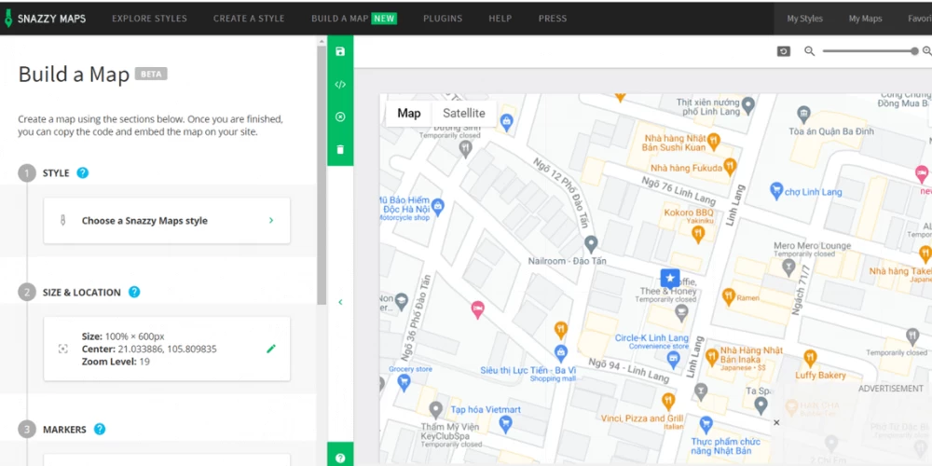Click Mũ Bảo Hiểm Đốc Hà Nội pin
Image resolution: width=932 pixels, height=466 pixels.
pyautogui.click(x=437, y=206)
